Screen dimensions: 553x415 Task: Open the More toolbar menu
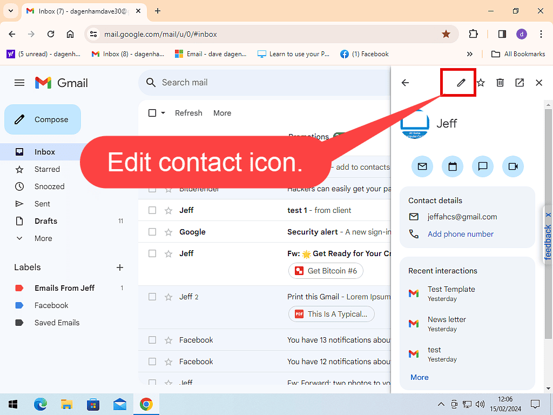222,113
